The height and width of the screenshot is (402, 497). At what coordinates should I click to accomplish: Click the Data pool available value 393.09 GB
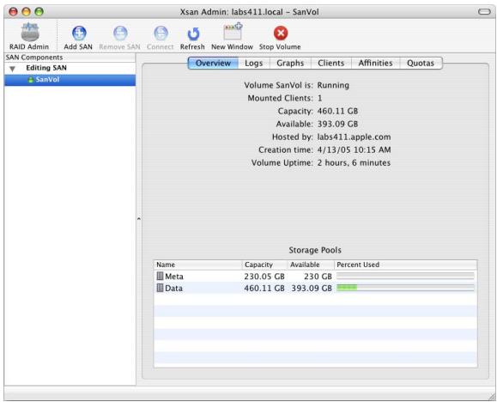tap(312, 288)
